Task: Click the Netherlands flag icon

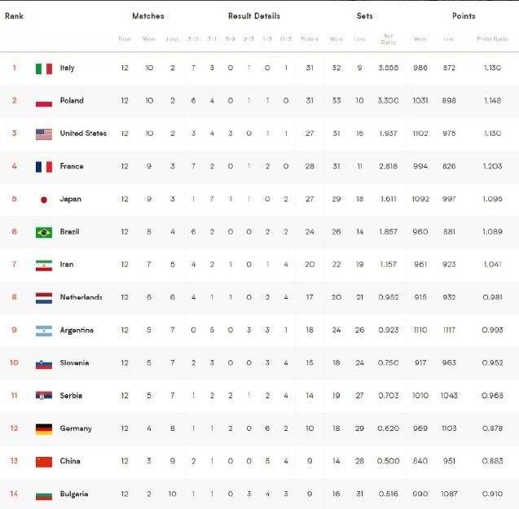Action: tap(44, 297)
